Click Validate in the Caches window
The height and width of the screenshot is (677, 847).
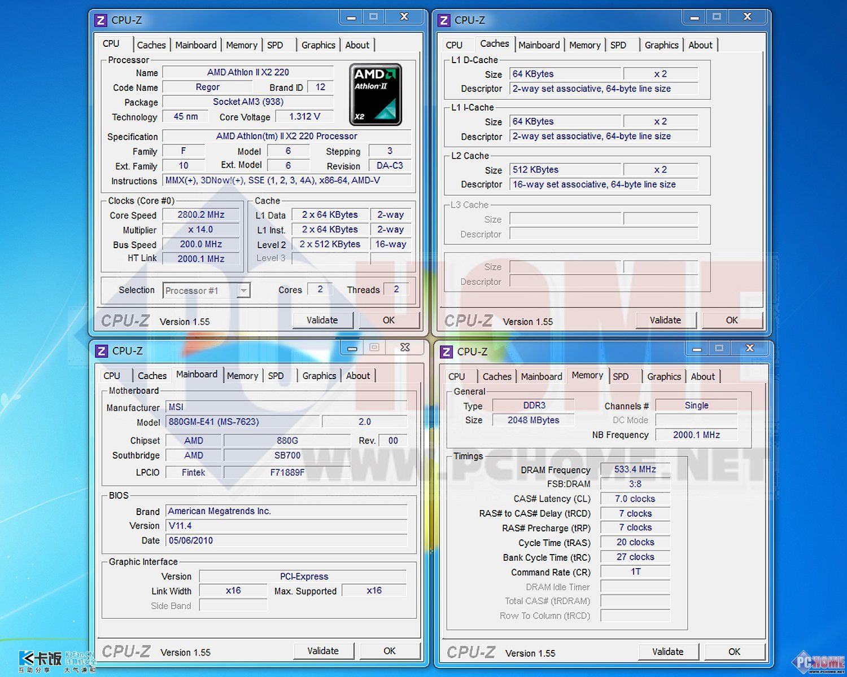pyautogui.click(x=666, y=320)
